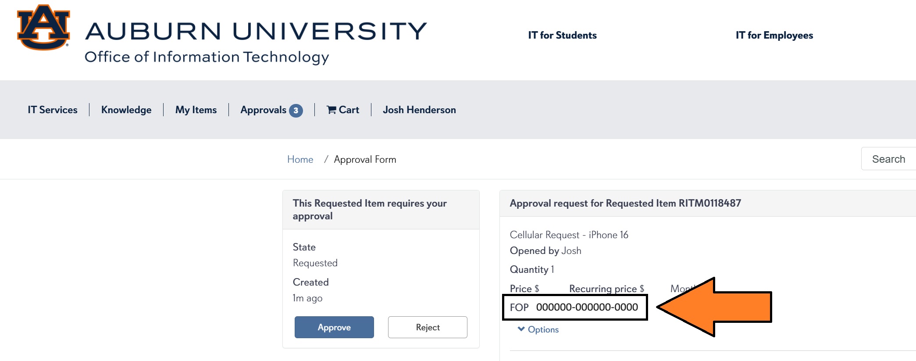Open IT for Employees section
The width and height of the screenshot is (916, 361).
774,36
